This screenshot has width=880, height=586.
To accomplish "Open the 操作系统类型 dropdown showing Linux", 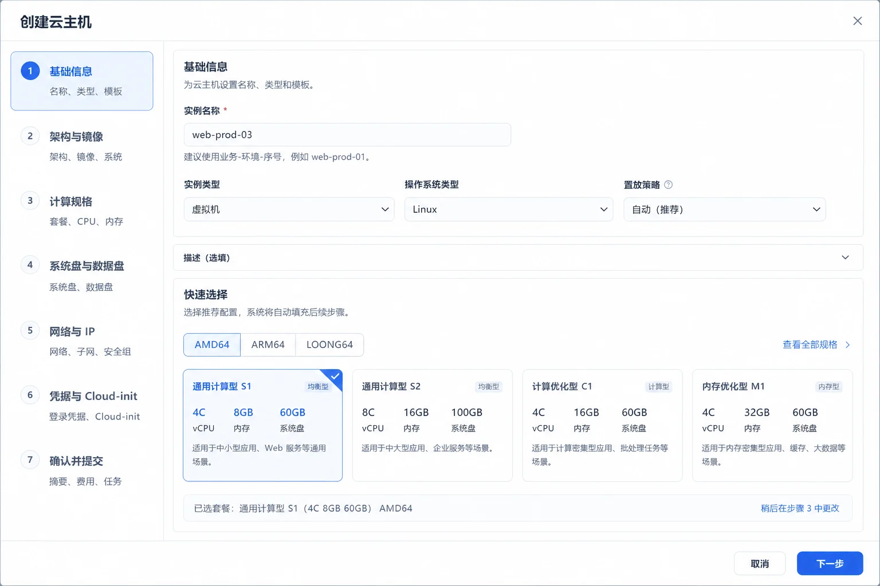I will point(509,209).
